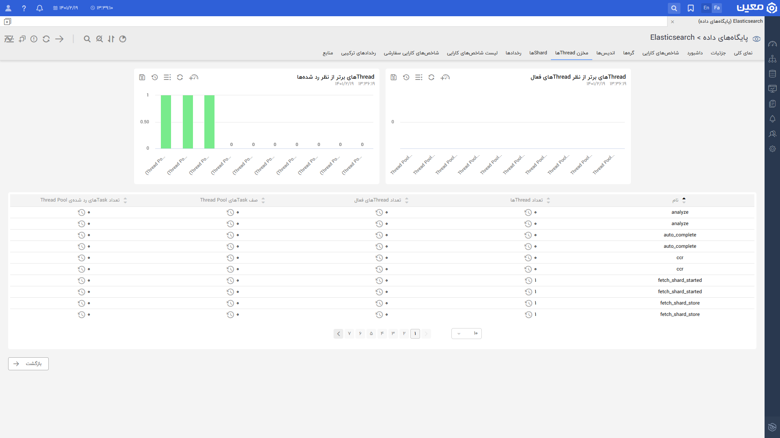Viewport: 780px width, 438px height.
Task: Click the forward arrow toolbar icon
Action: tap(59, 39)
